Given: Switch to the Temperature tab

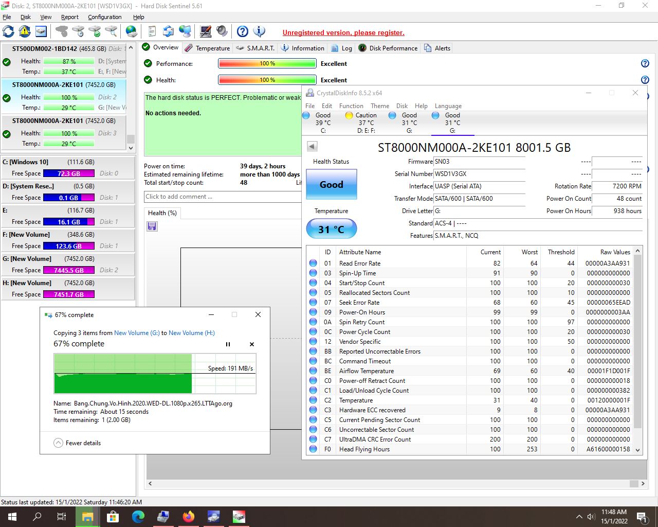Looking at the screenshot, I should click(207, 48).
